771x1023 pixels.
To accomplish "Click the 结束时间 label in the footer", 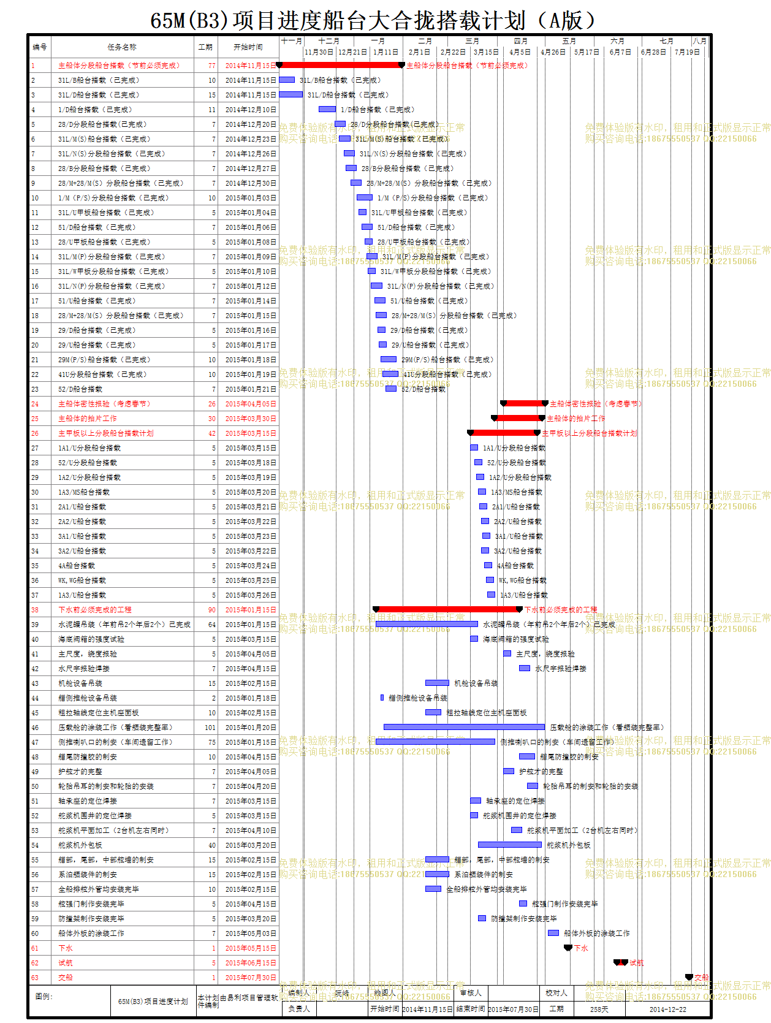I will (x=470, y=1008).
